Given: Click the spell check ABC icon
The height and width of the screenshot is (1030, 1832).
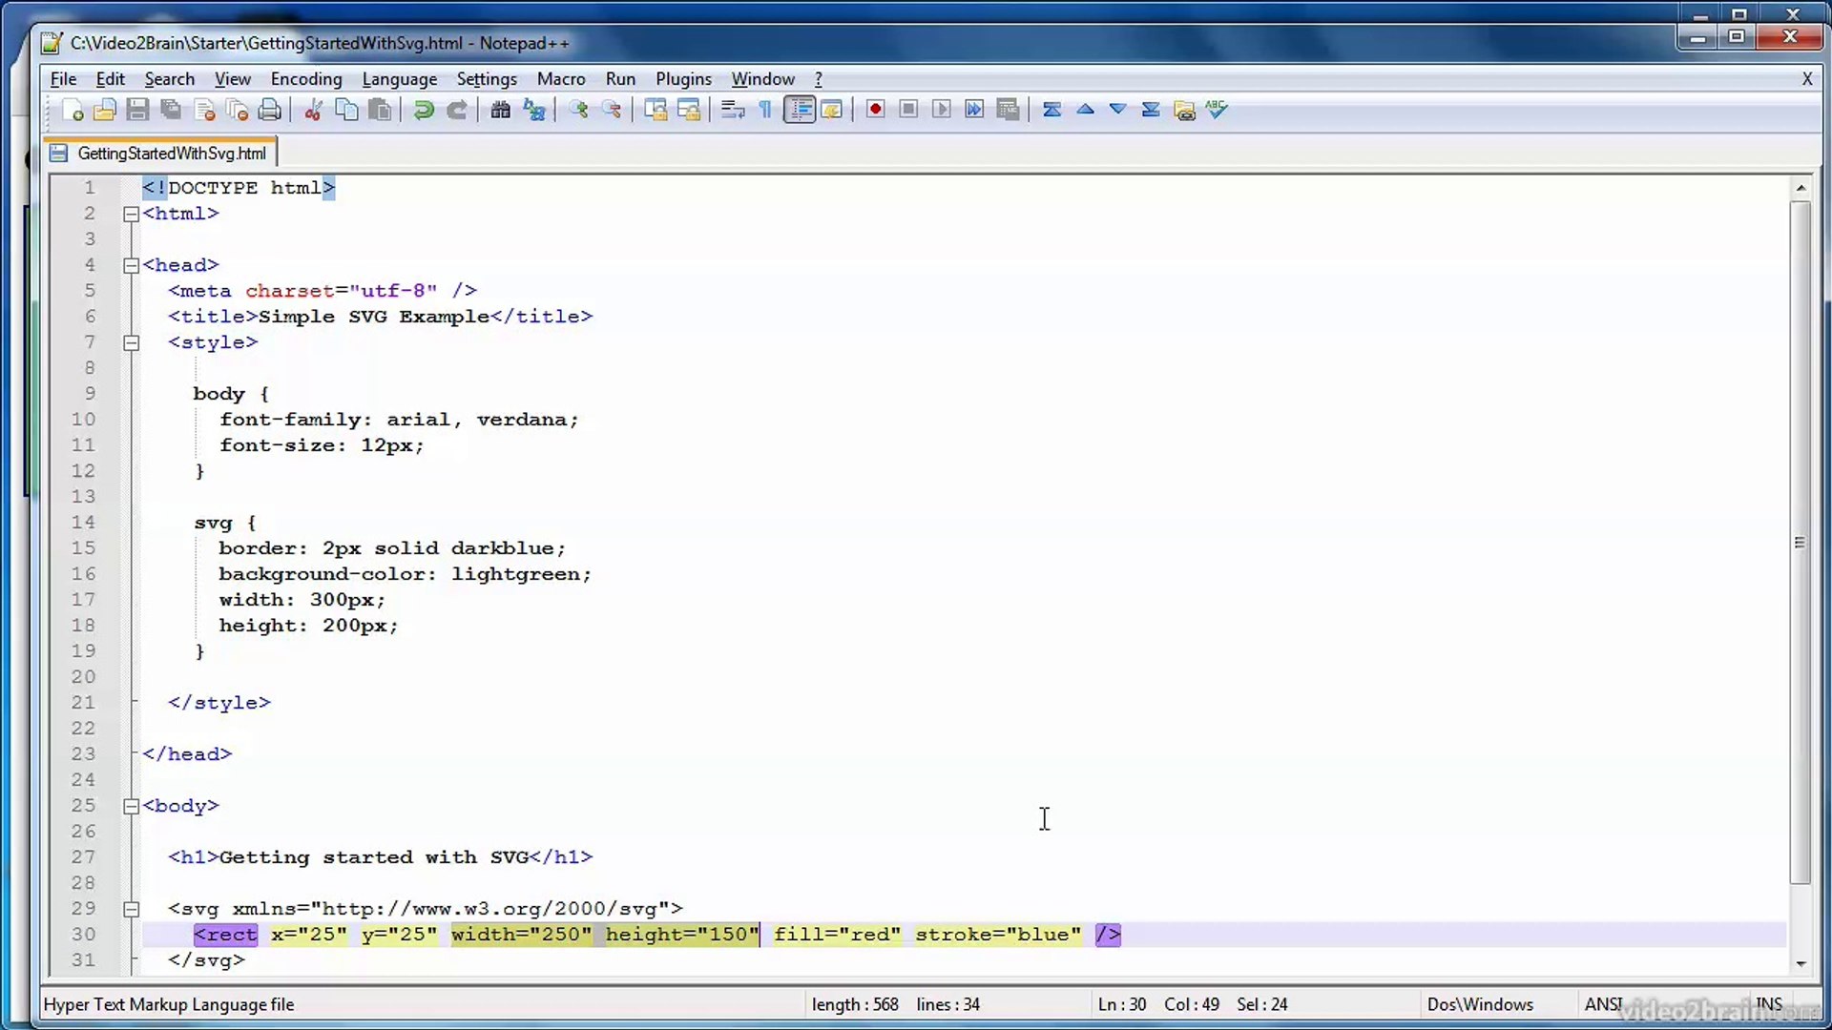Looking at the screenshot, I should click(1217, 110).
